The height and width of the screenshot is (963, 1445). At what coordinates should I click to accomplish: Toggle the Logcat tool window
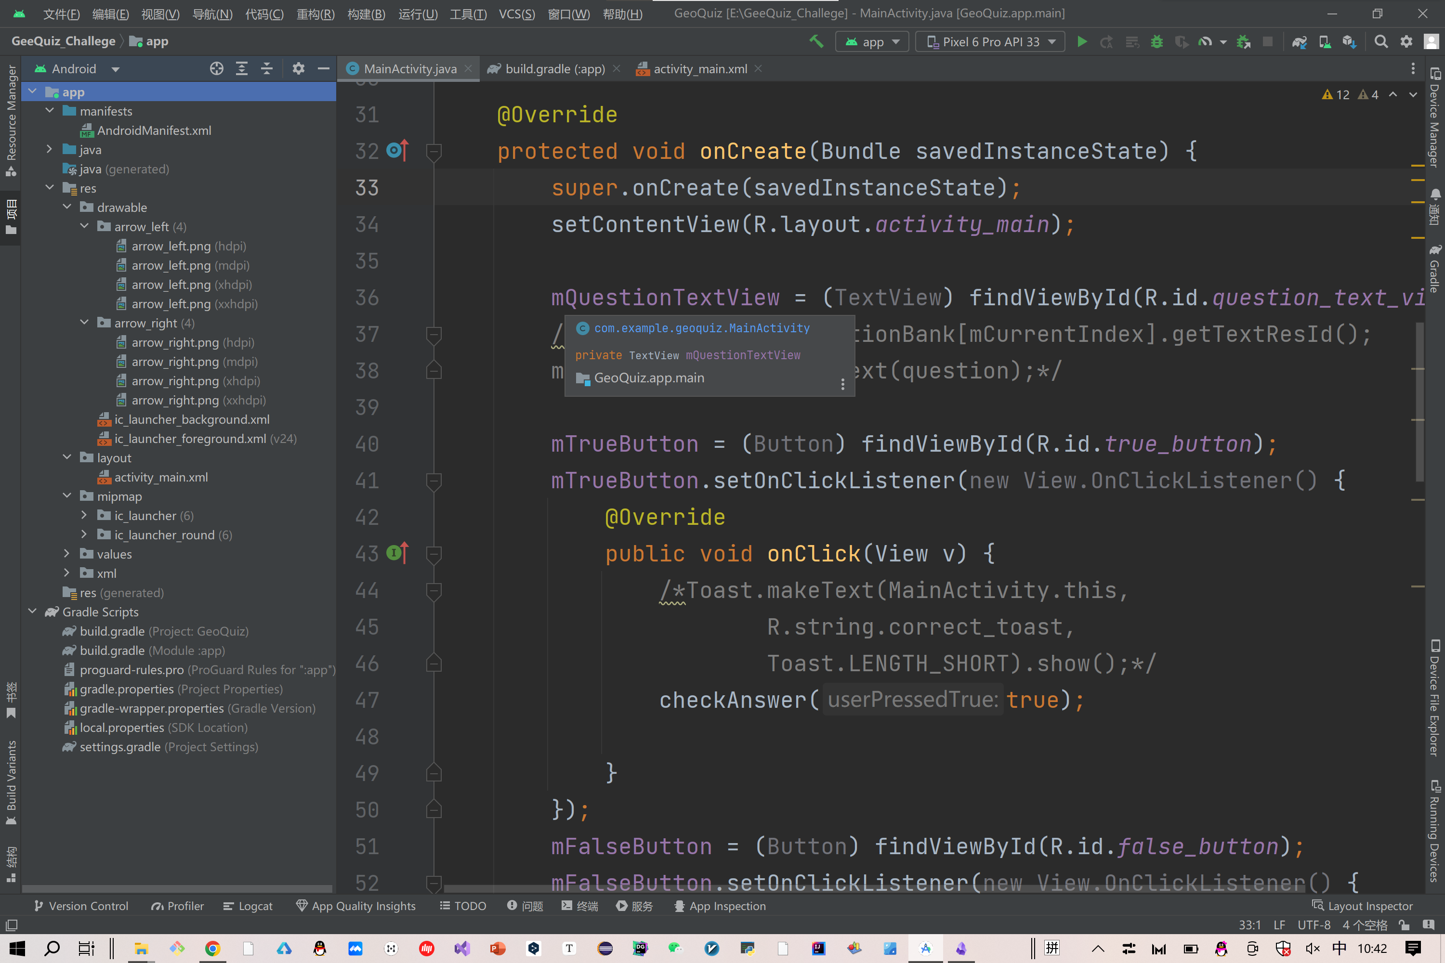click(248, 906)
